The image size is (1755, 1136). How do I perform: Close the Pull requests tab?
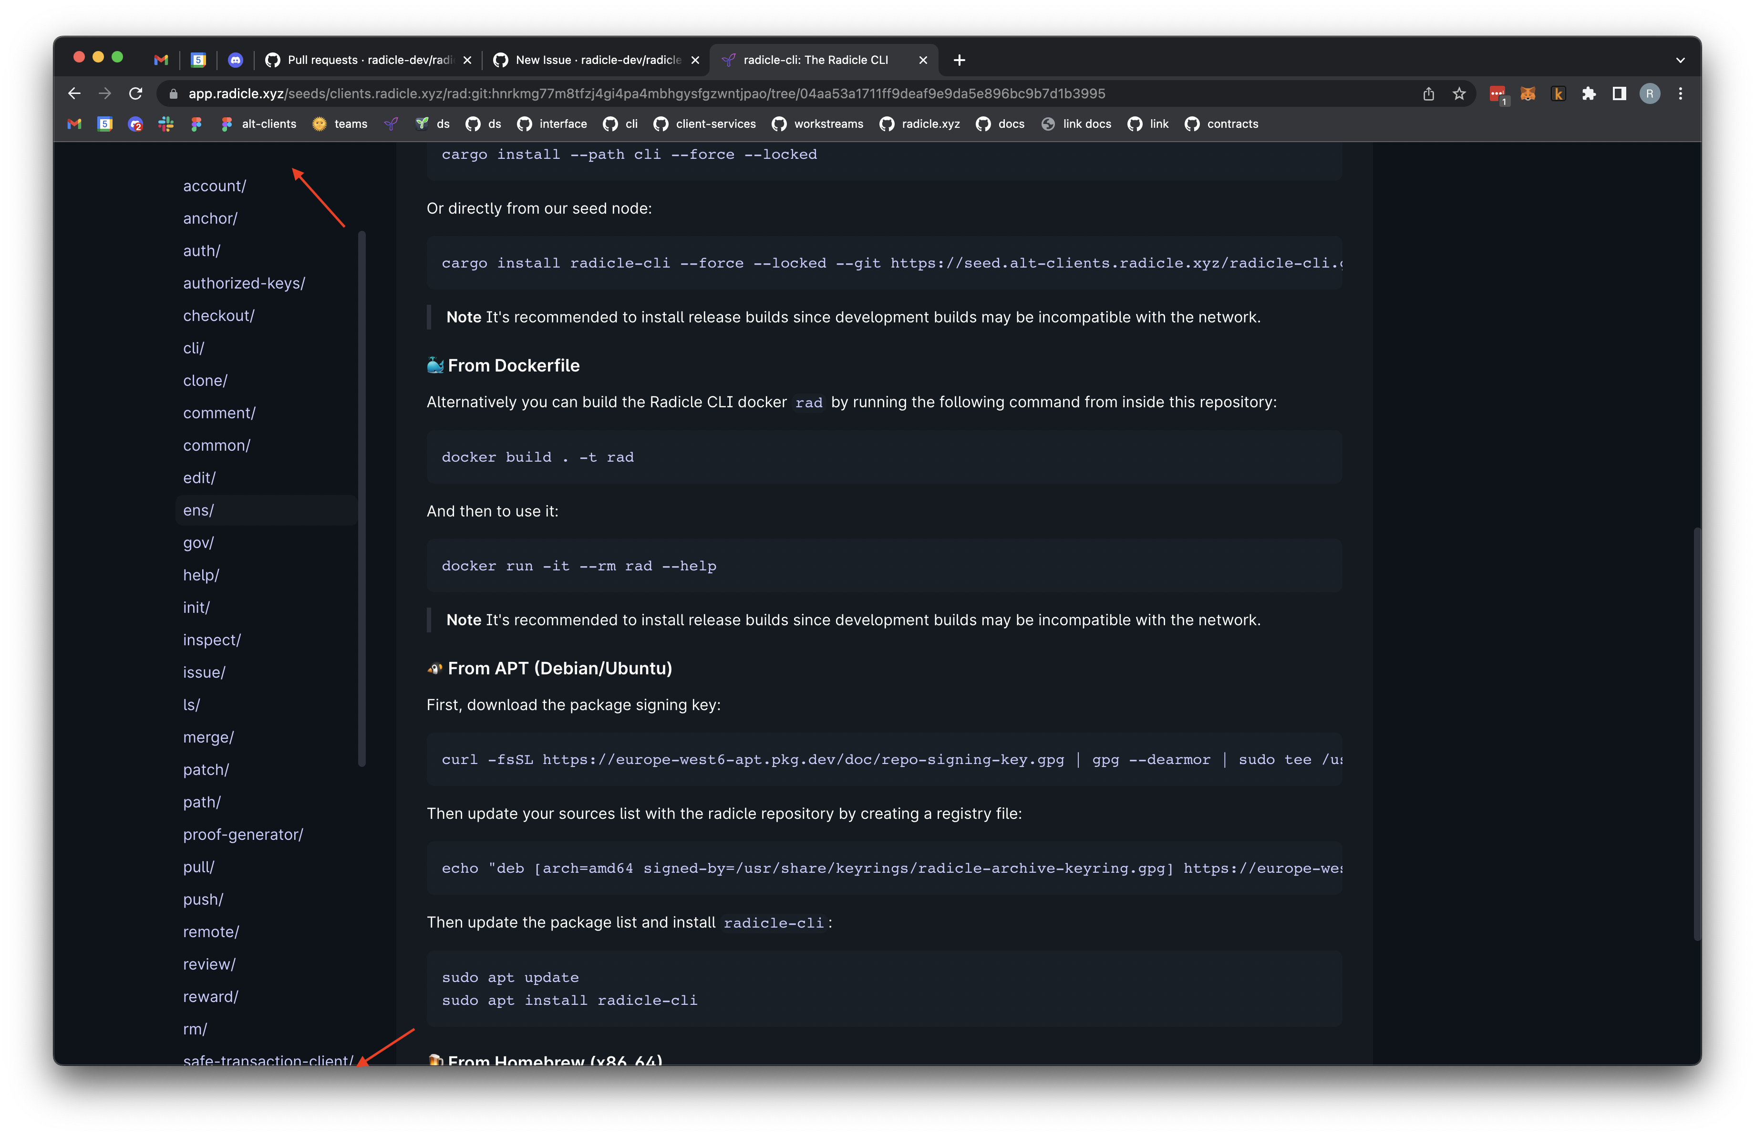pyautogui.click(x=467, y=61)
